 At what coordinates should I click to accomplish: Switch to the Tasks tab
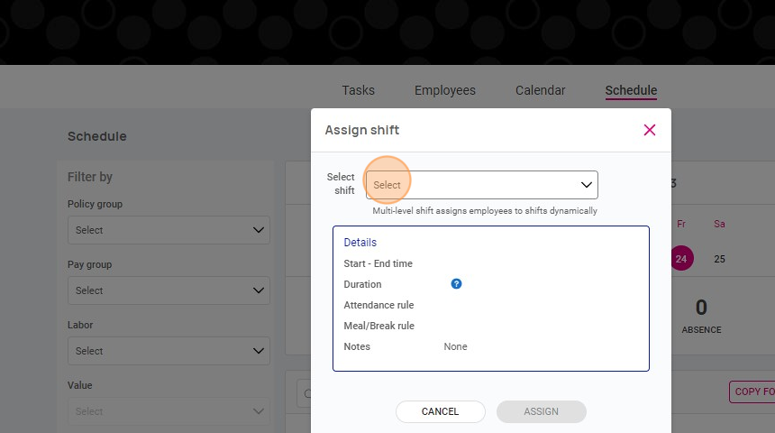tap(359, 90)
